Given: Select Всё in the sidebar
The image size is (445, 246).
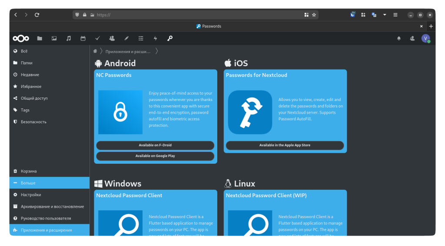Looking at the screenshot, I should pos(50,51).
